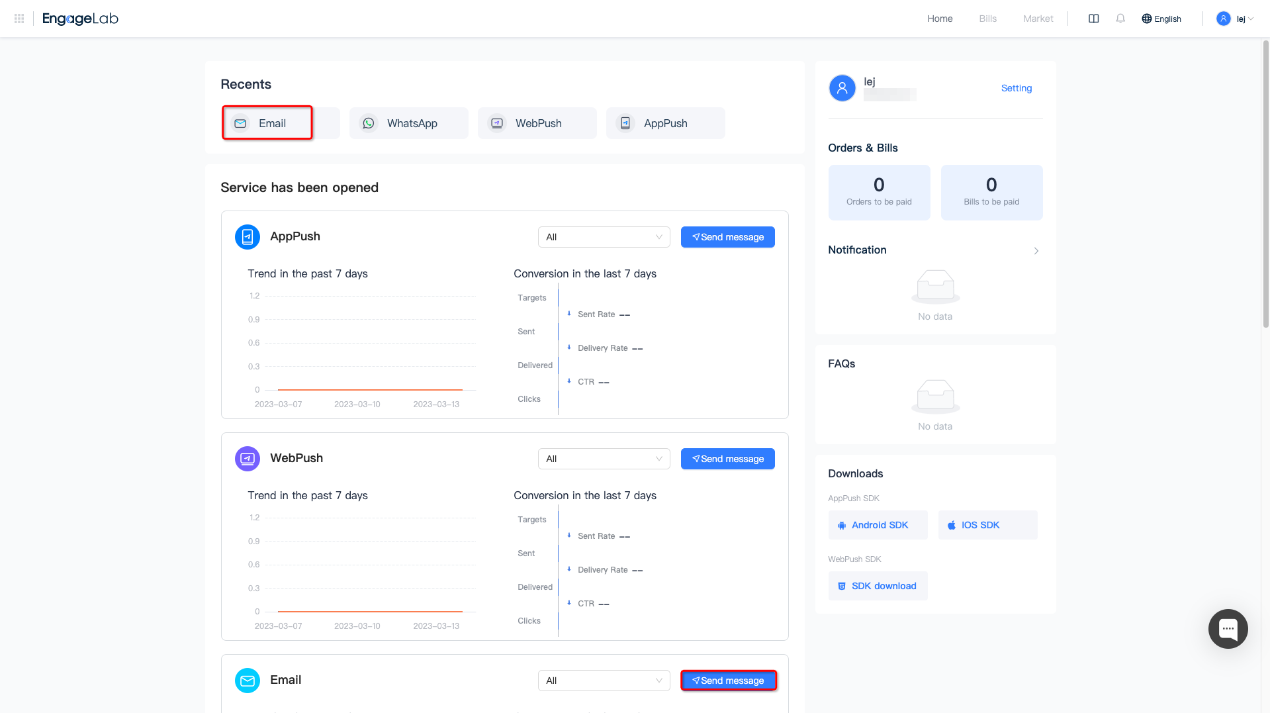Click the 2023-03-10 date on AppPush chart
The width and height of the screenshot is (1270, 713).
pyautogui.click(x=357, y=404)
